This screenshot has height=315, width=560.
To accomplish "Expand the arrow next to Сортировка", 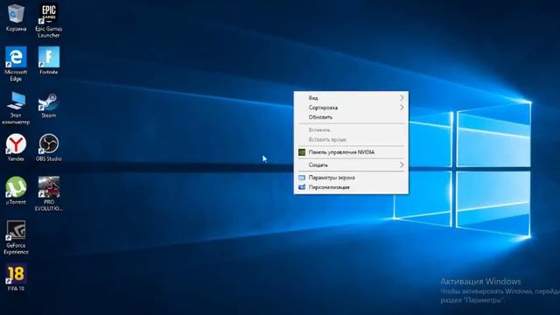I will tap(402, 108).
